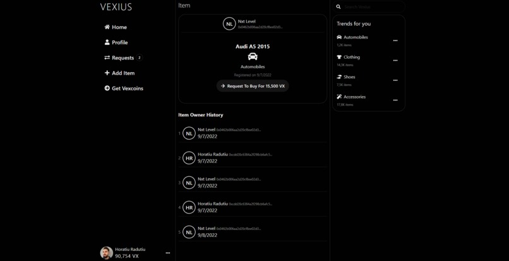Image resolution: width=509 pixels, height=261 pixels.
Task: Click the search magnifier icon
Action: click(338, 7)
